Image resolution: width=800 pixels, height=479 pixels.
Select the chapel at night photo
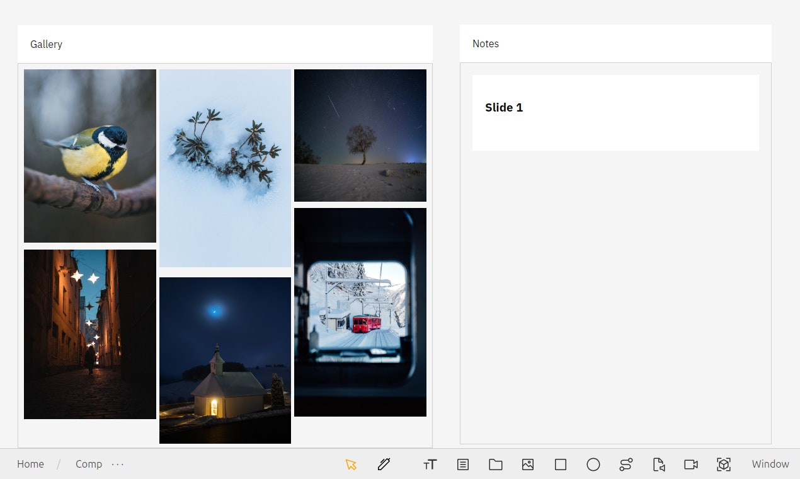(x=226, y=361)
